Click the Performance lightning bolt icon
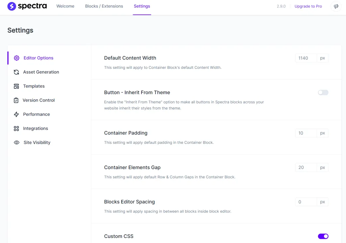Image resolution: width=346 pixels, height=243 pixels. click(x=16, y=114)
